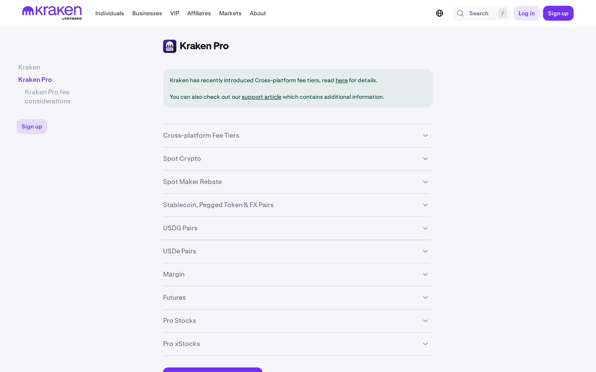This screenshot has height=372, width=596.
Task: Click the slash shortcut badge in search
Action: point(503,13)
